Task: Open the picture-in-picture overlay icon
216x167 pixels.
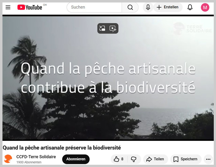Action: coord(102,28)
